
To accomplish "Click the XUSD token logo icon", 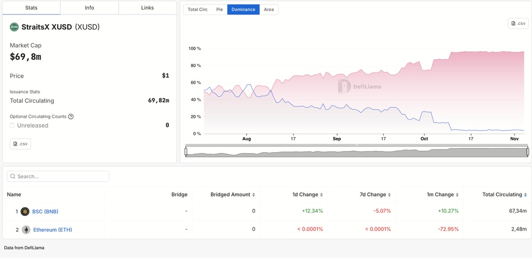I will 15,27.
